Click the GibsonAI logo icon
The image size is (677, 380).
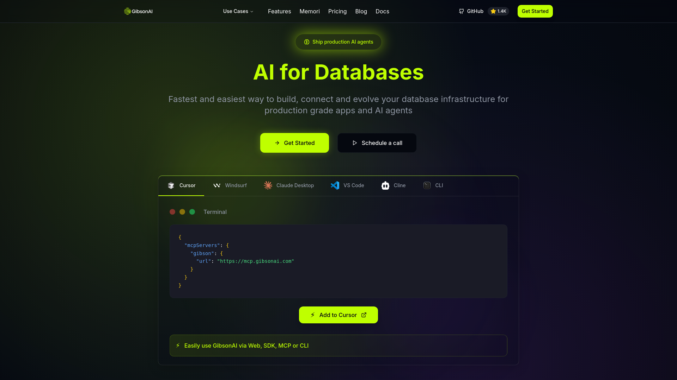[127, 11]
